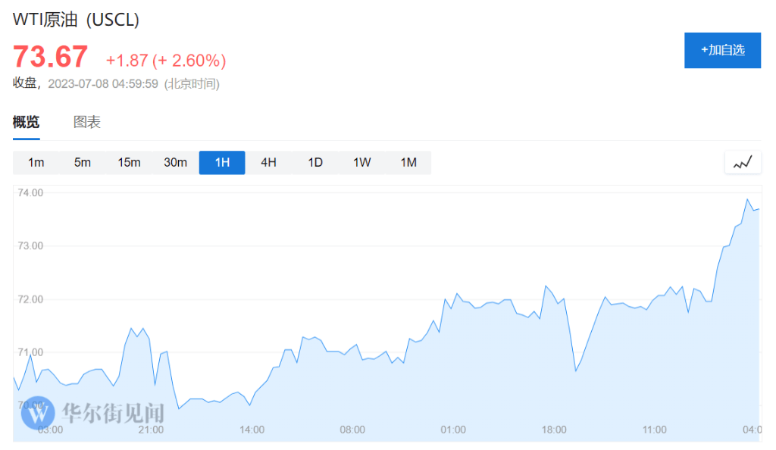
Task: Switch to the 概览 tab
Action: (26, 122)
